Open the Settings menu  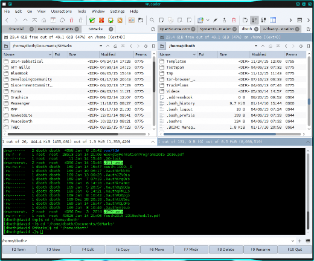[117, 11]
